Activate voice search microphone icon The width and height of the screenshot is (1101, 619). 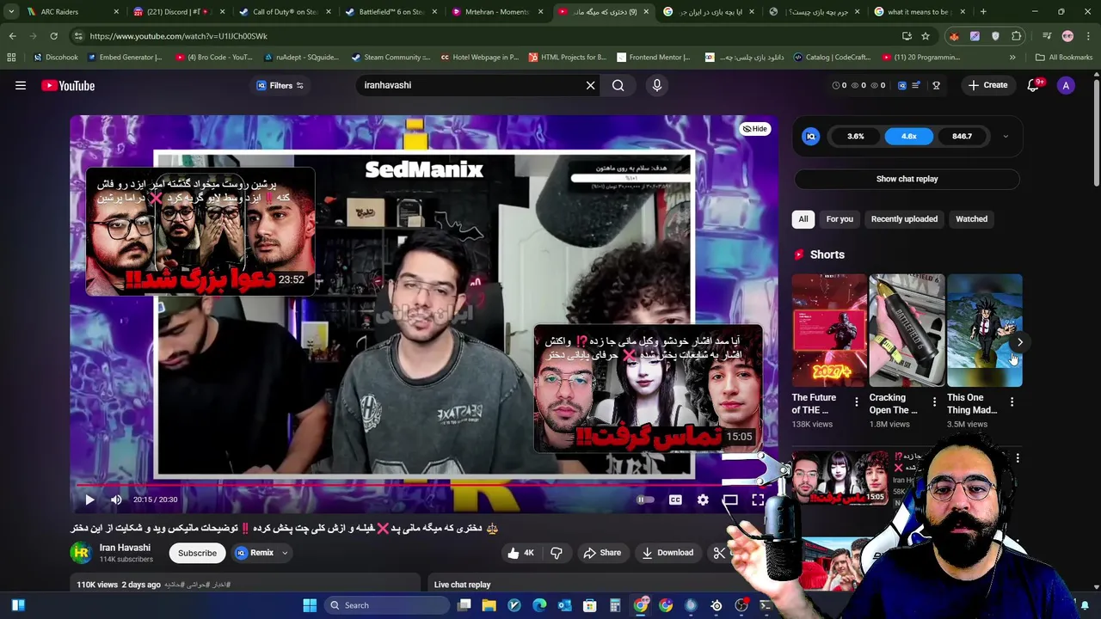(656, 85)
